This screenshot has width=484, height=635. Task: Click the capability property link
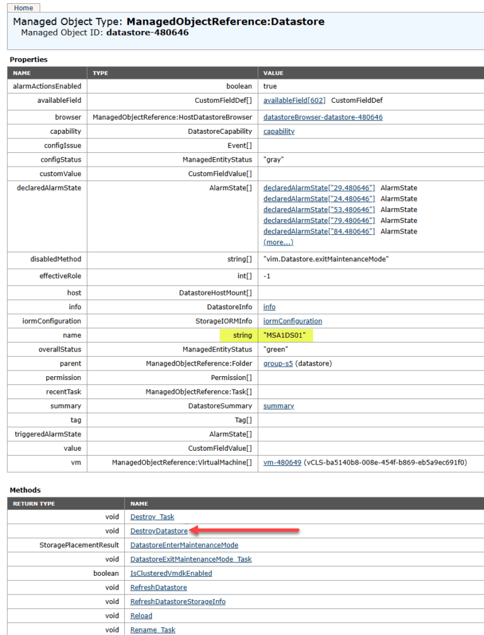(279, 131)
